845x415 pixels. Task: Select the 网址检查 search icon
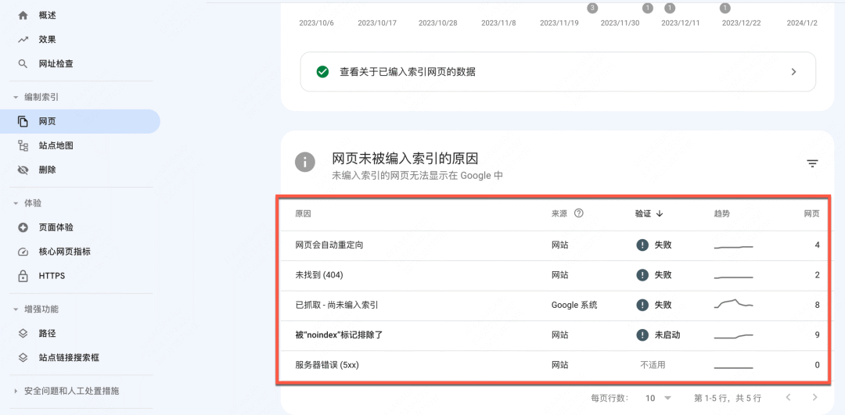23,64
